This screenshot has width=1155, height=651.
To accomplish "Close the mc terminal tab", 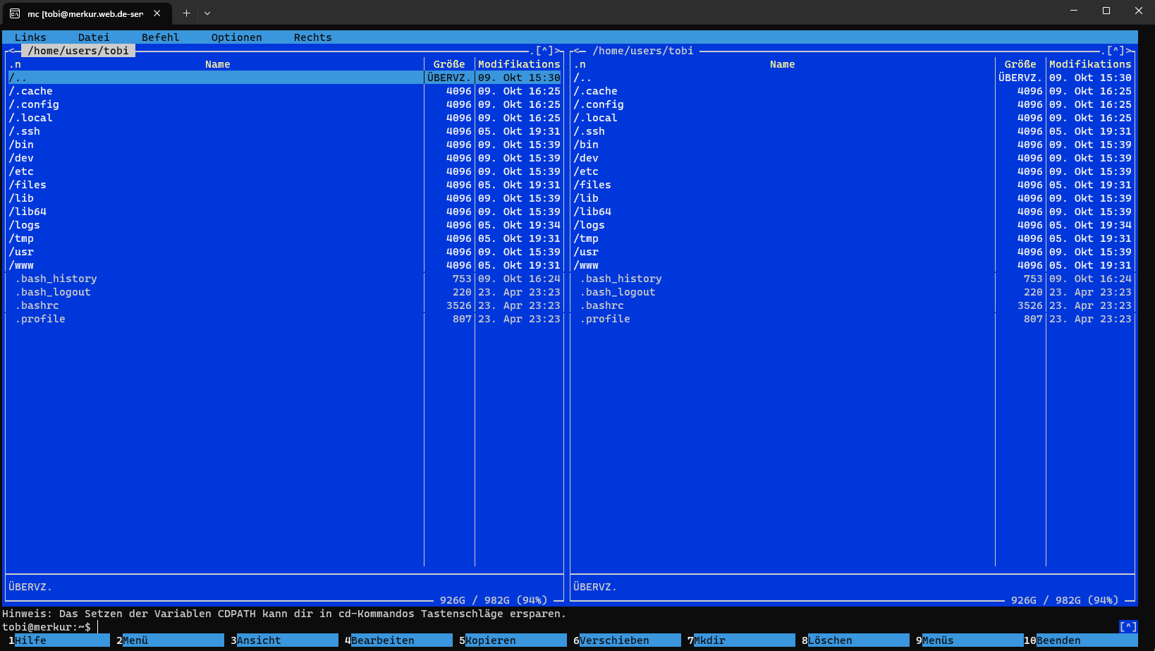I will 157,13.
